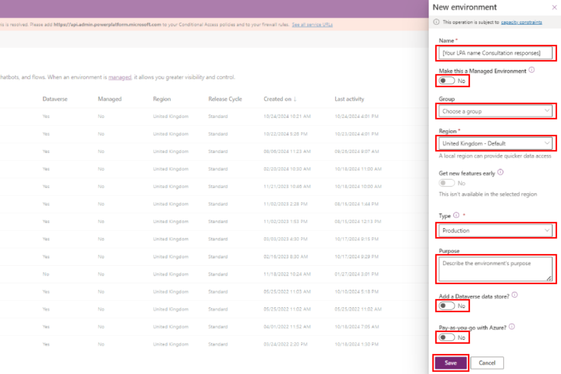Click info icon beside Get new features early
The width and height of the screenshot is (561, 374).
click(x=500, y=172)
